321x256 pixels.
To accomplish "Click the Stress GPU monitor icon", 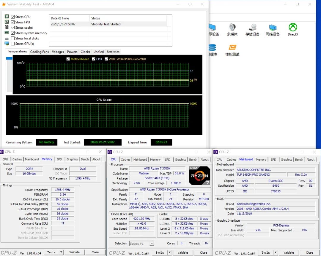I will click(x=7, y=44).
